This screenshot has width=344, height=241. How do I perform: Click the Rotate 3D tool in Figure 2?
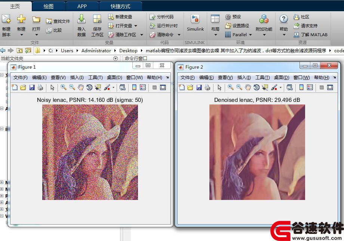257,87
